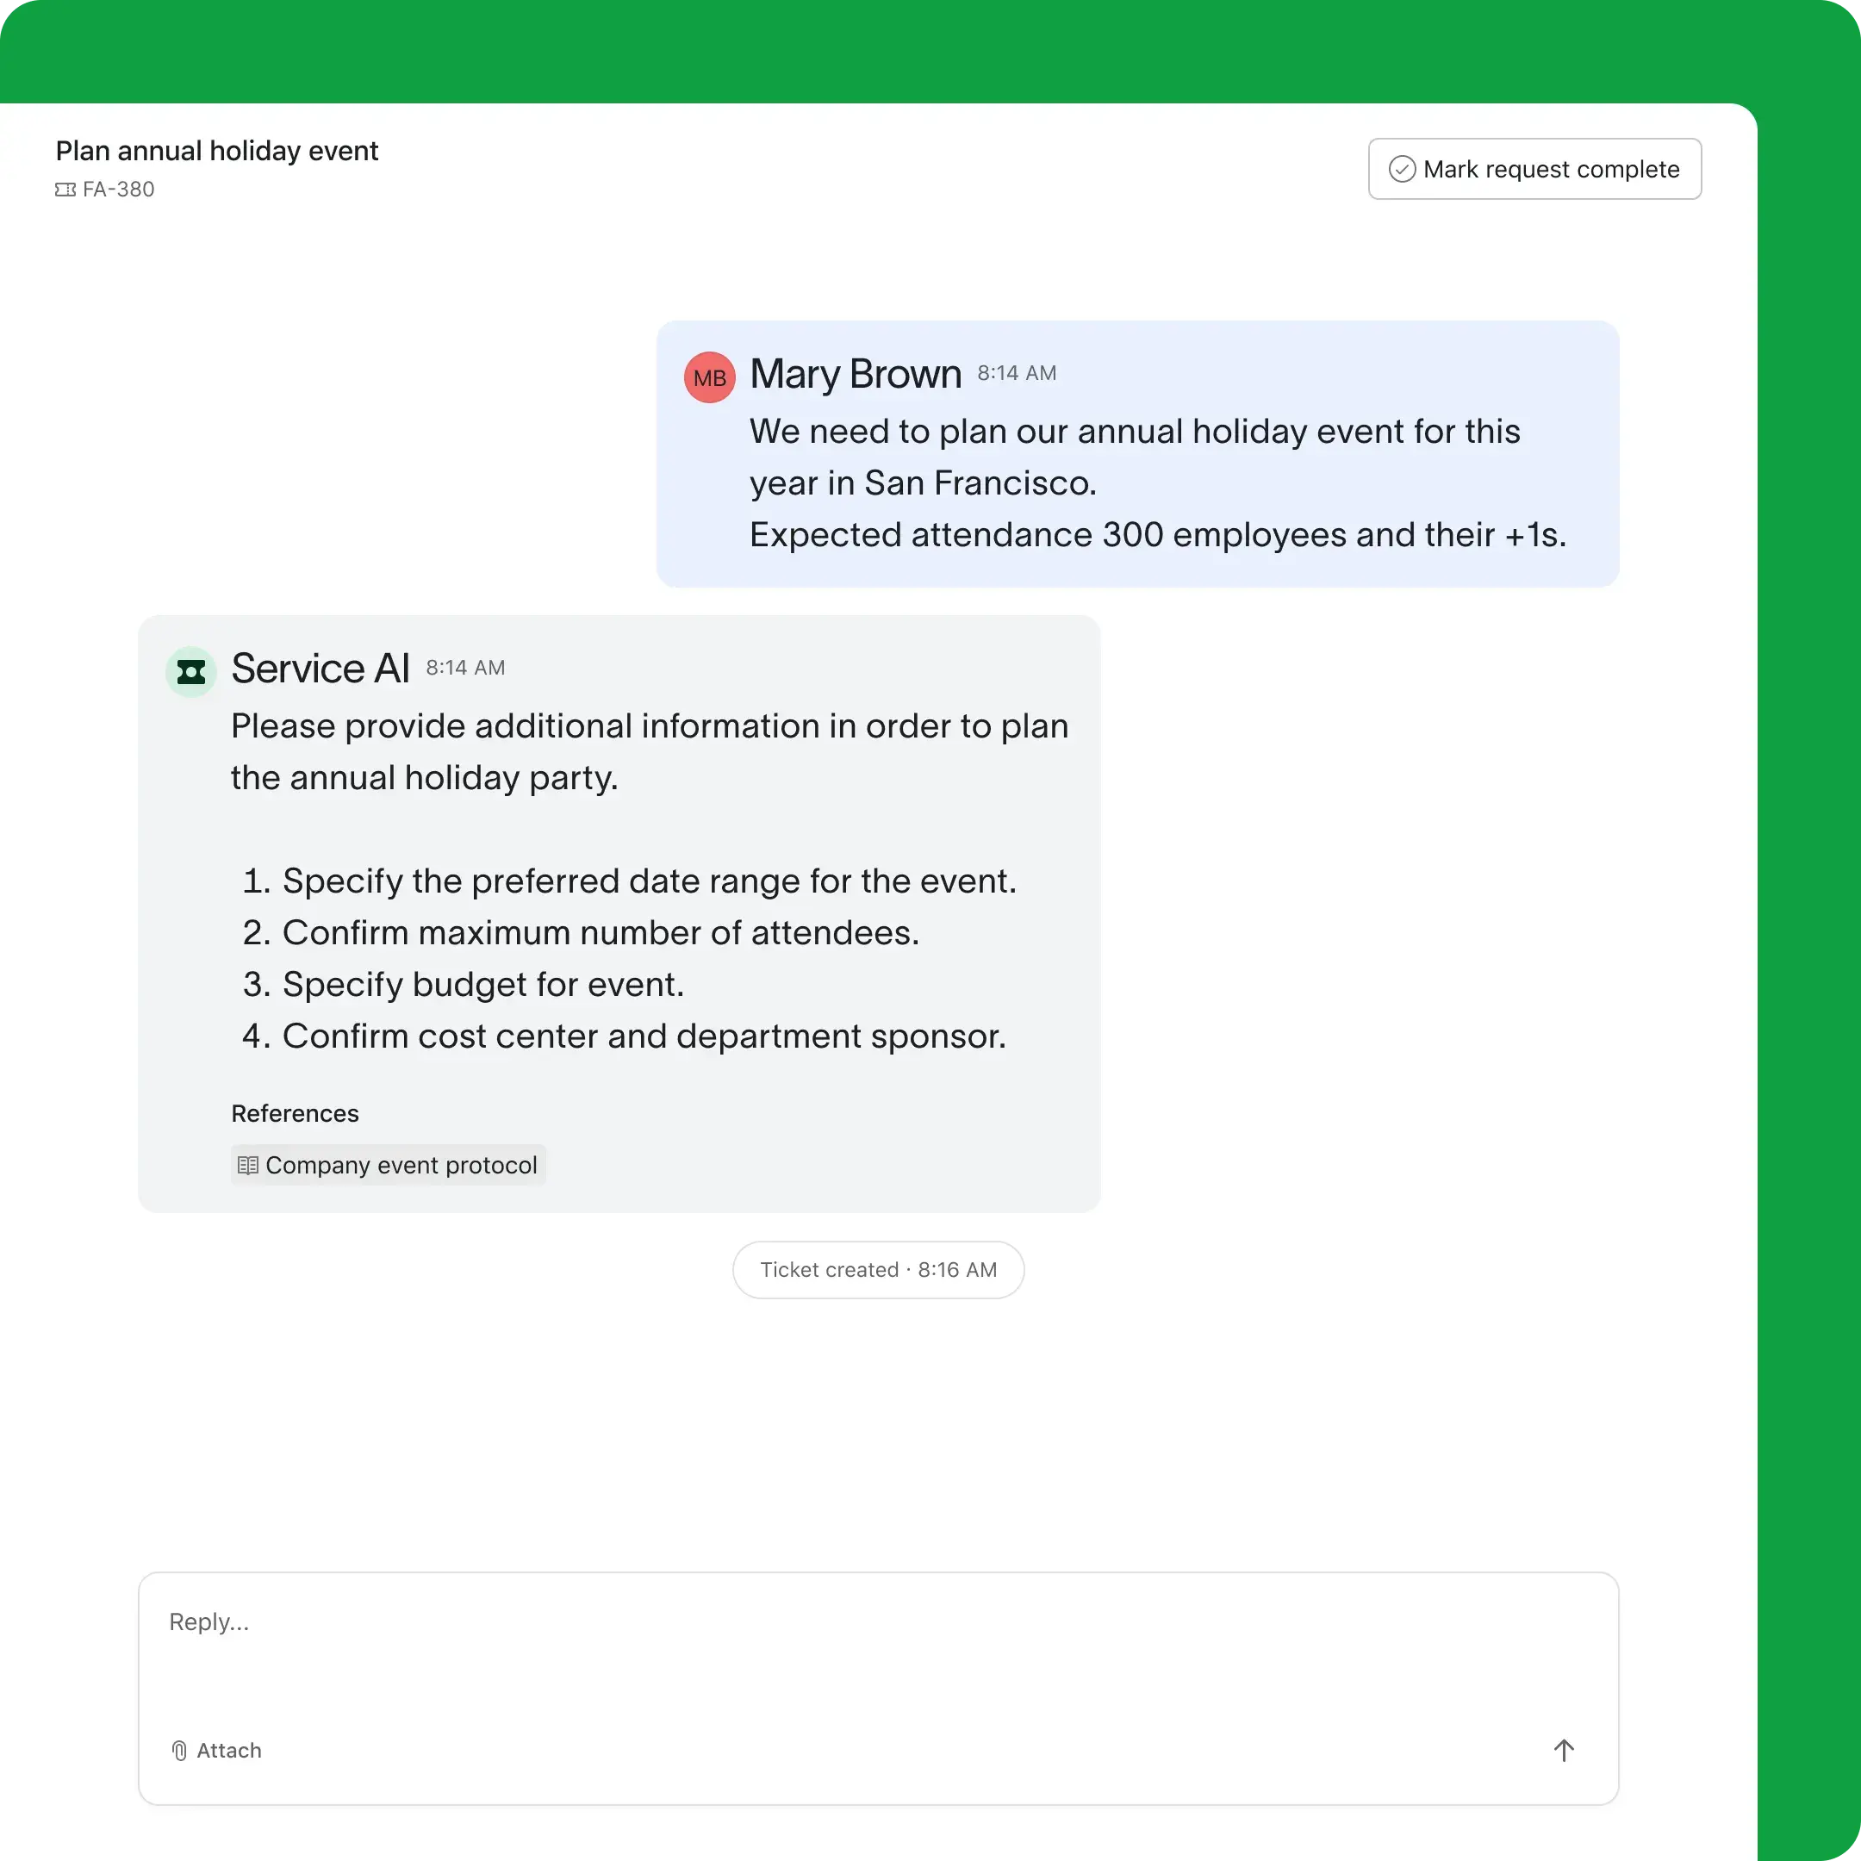The width and height of the screenshot is (1861, 1861).
Task: Click the References heading
Action: (295, 1113)
